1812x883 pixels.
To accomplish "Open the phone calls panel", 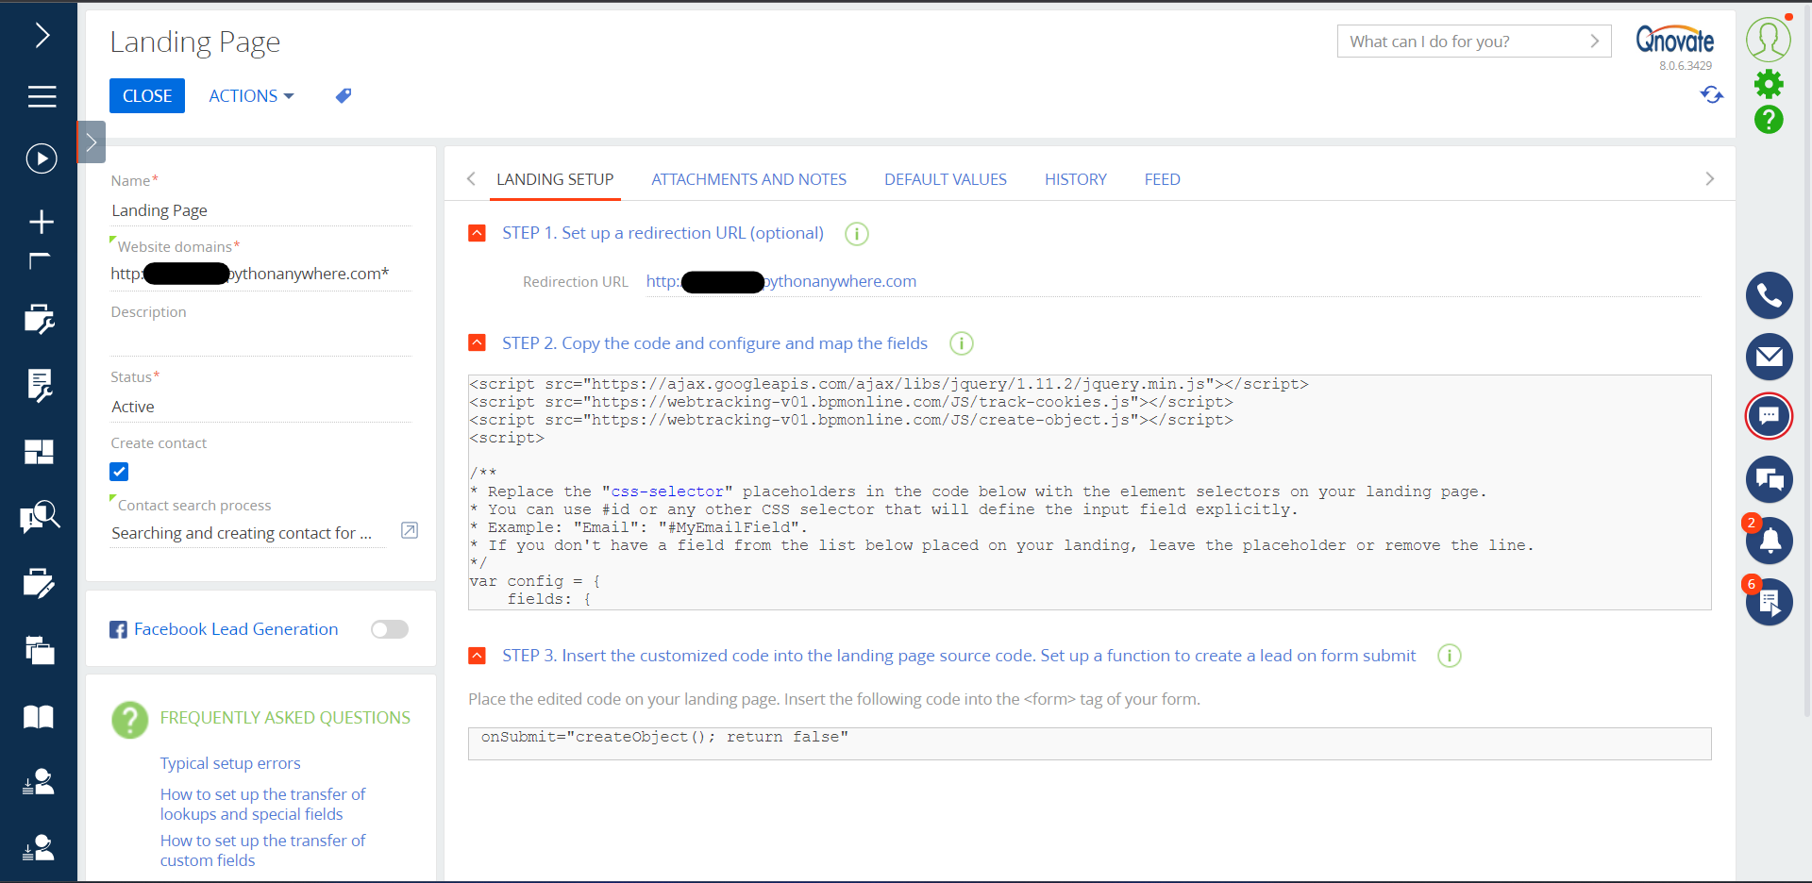I will [x=1770, y=296].
